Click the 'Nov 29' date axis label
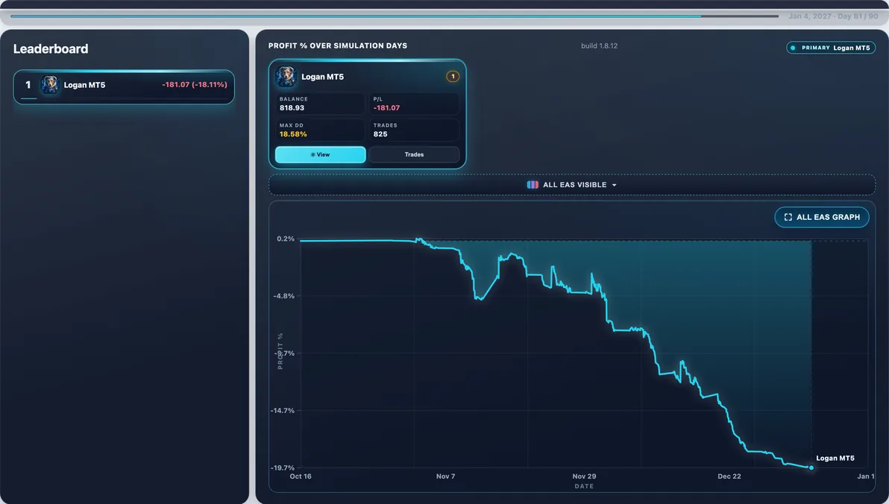889x504 pixels. 584,476
